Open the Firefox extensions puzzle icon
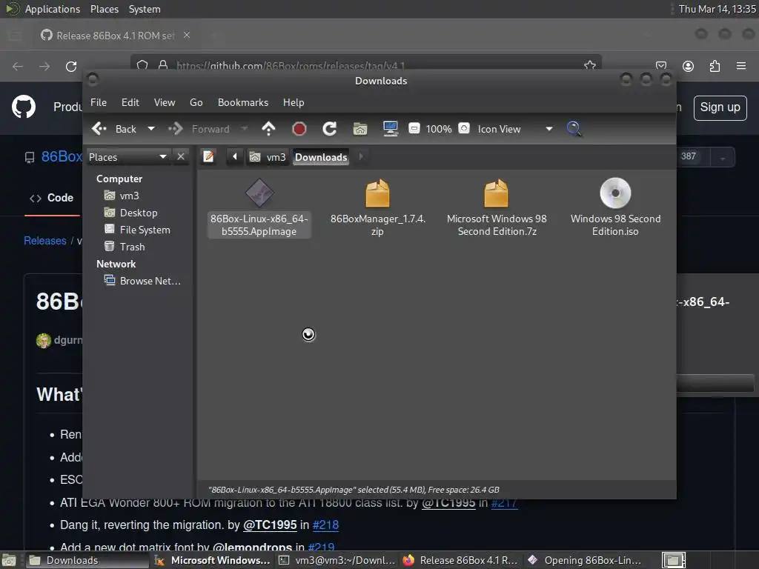Viewport: 759px width, 569px height. [x=715, y=66]
